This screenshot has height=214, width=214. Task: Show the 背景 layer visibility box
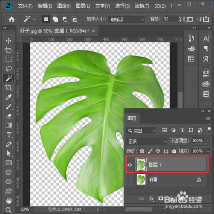tap(129, 179)
